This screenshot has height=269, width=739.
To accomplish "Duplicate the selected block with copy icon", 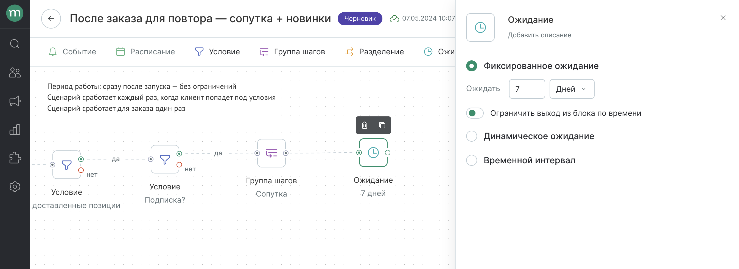I will point(382,125).
